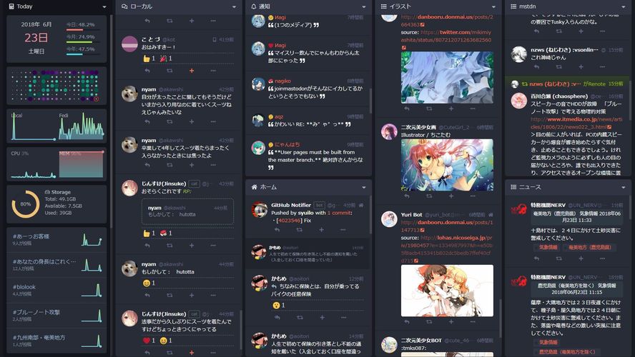Toggle thumbs-up reaction on ことづ's post

[149, 59]
